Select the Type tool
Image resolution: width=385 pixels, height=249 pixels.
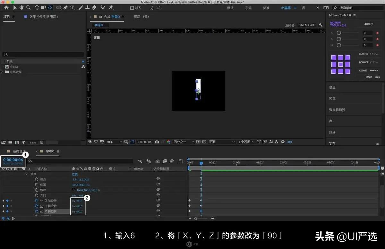72,8
